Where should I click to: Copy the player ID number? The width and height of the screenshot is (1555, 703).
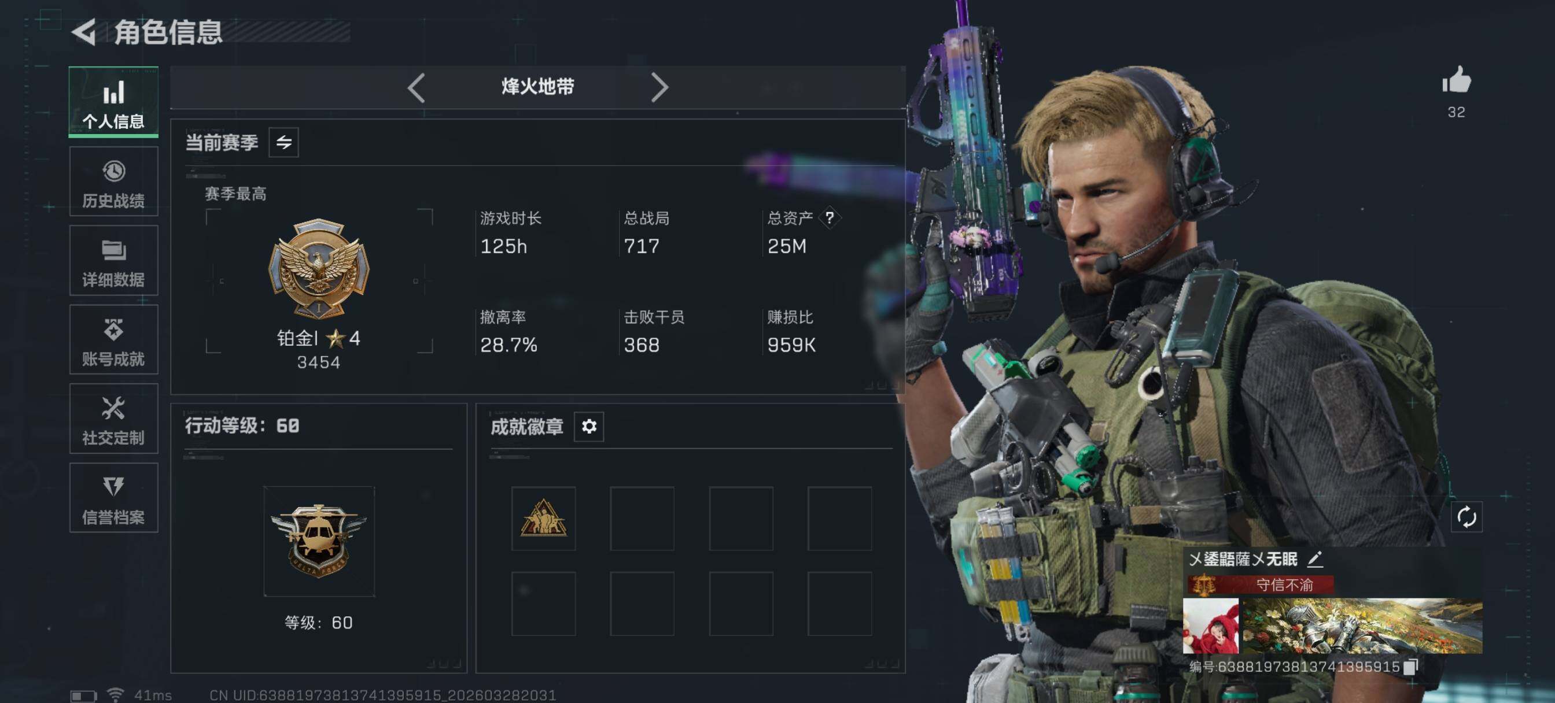click(x=1411, y=666)
